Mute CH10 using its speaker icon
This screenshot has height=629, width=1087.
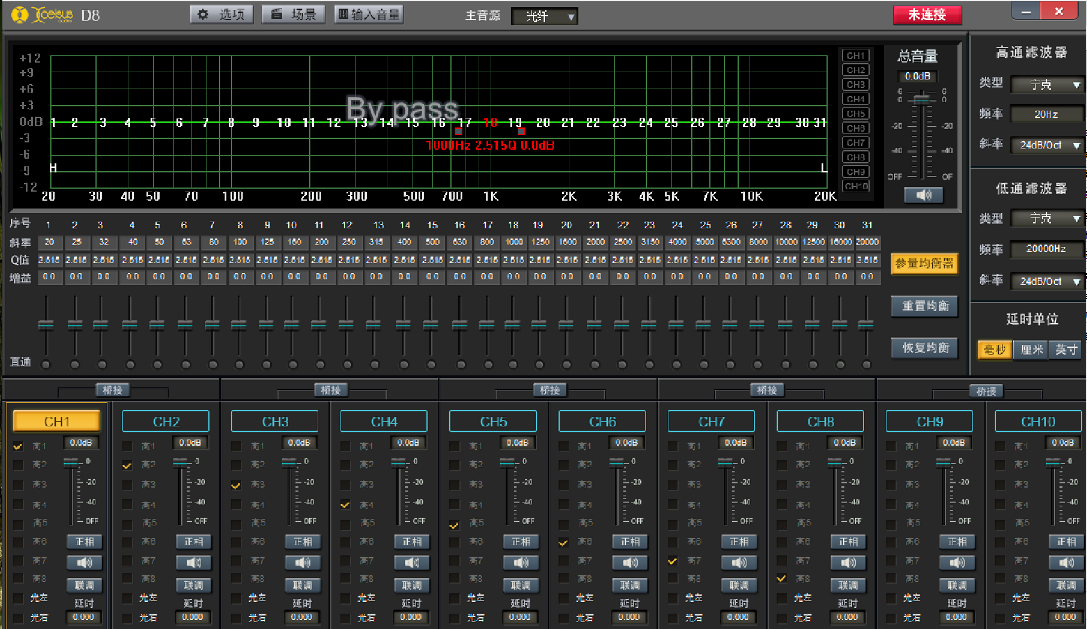pyautogui.click(x=1066, y=563)
